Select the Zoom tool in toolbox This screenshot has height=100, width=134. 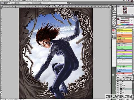[115, 27]
